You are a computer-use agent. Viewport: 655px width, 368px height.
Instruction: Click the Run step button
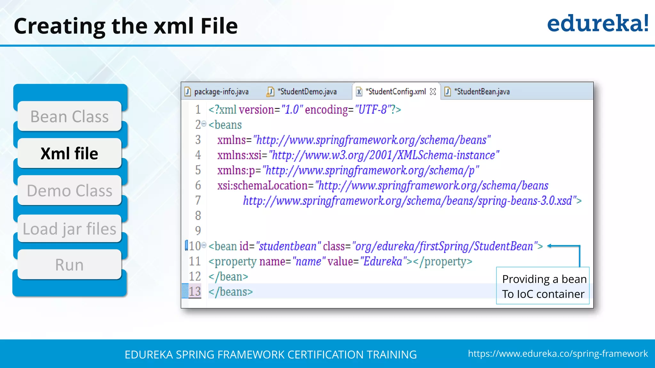(x=69, y=264)
